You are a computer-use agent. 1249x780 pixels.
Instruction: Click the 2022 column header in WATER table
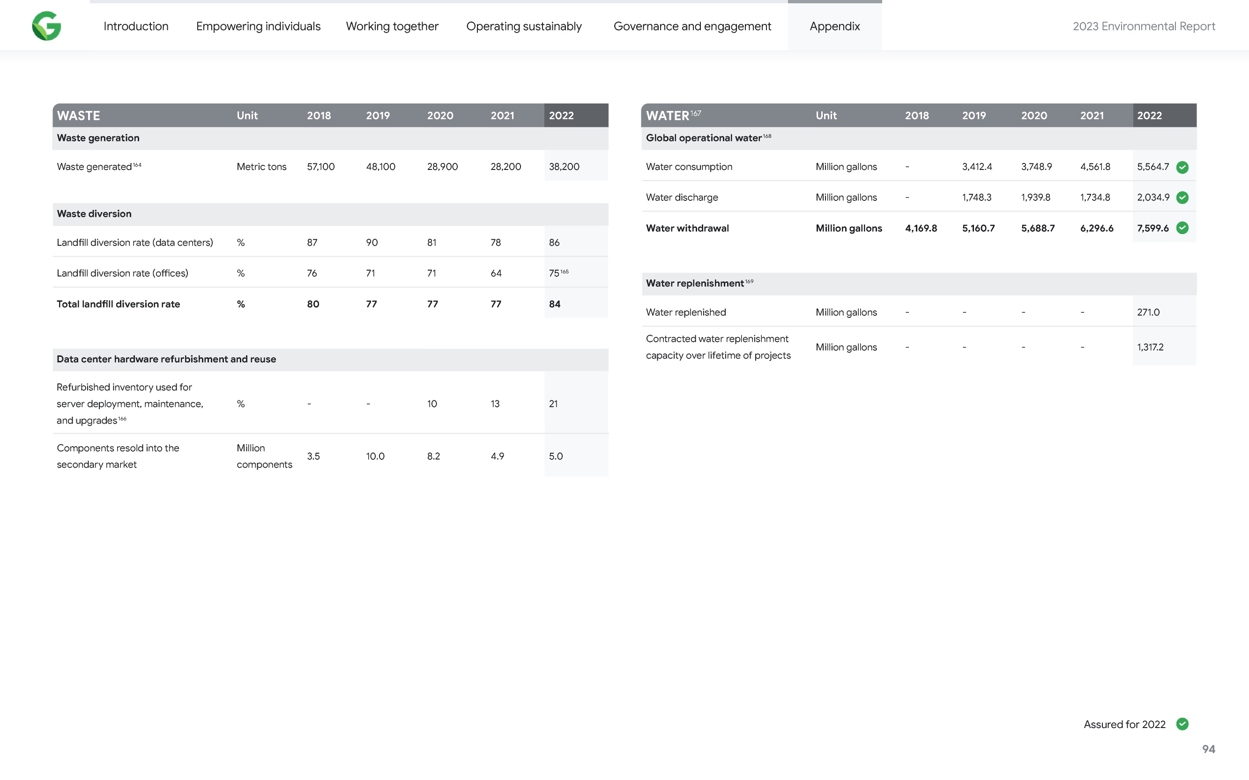tap(1149, 116)
